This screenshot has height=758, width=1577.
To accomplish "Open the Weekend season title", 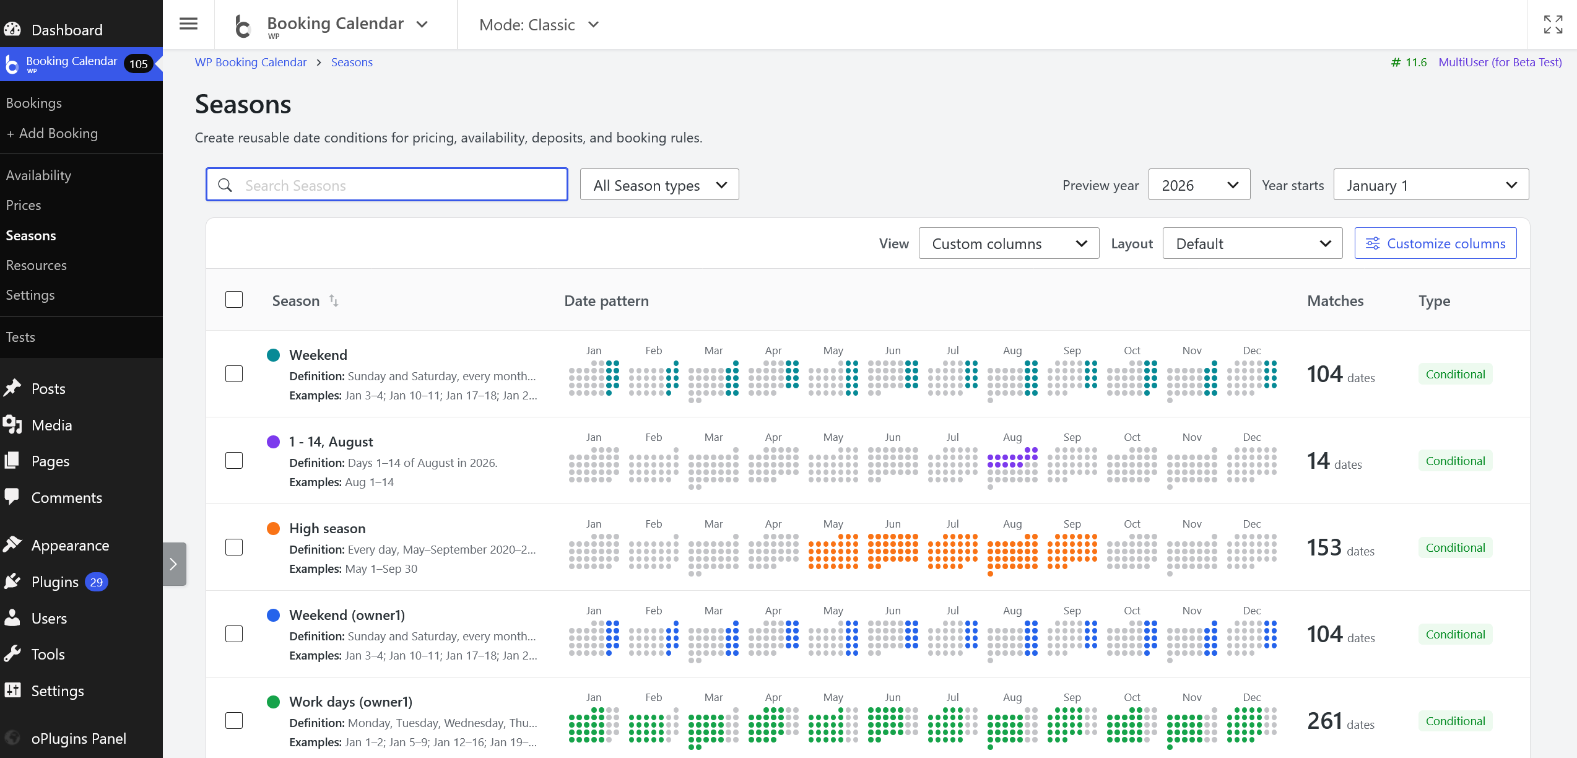I will (318, 355).
